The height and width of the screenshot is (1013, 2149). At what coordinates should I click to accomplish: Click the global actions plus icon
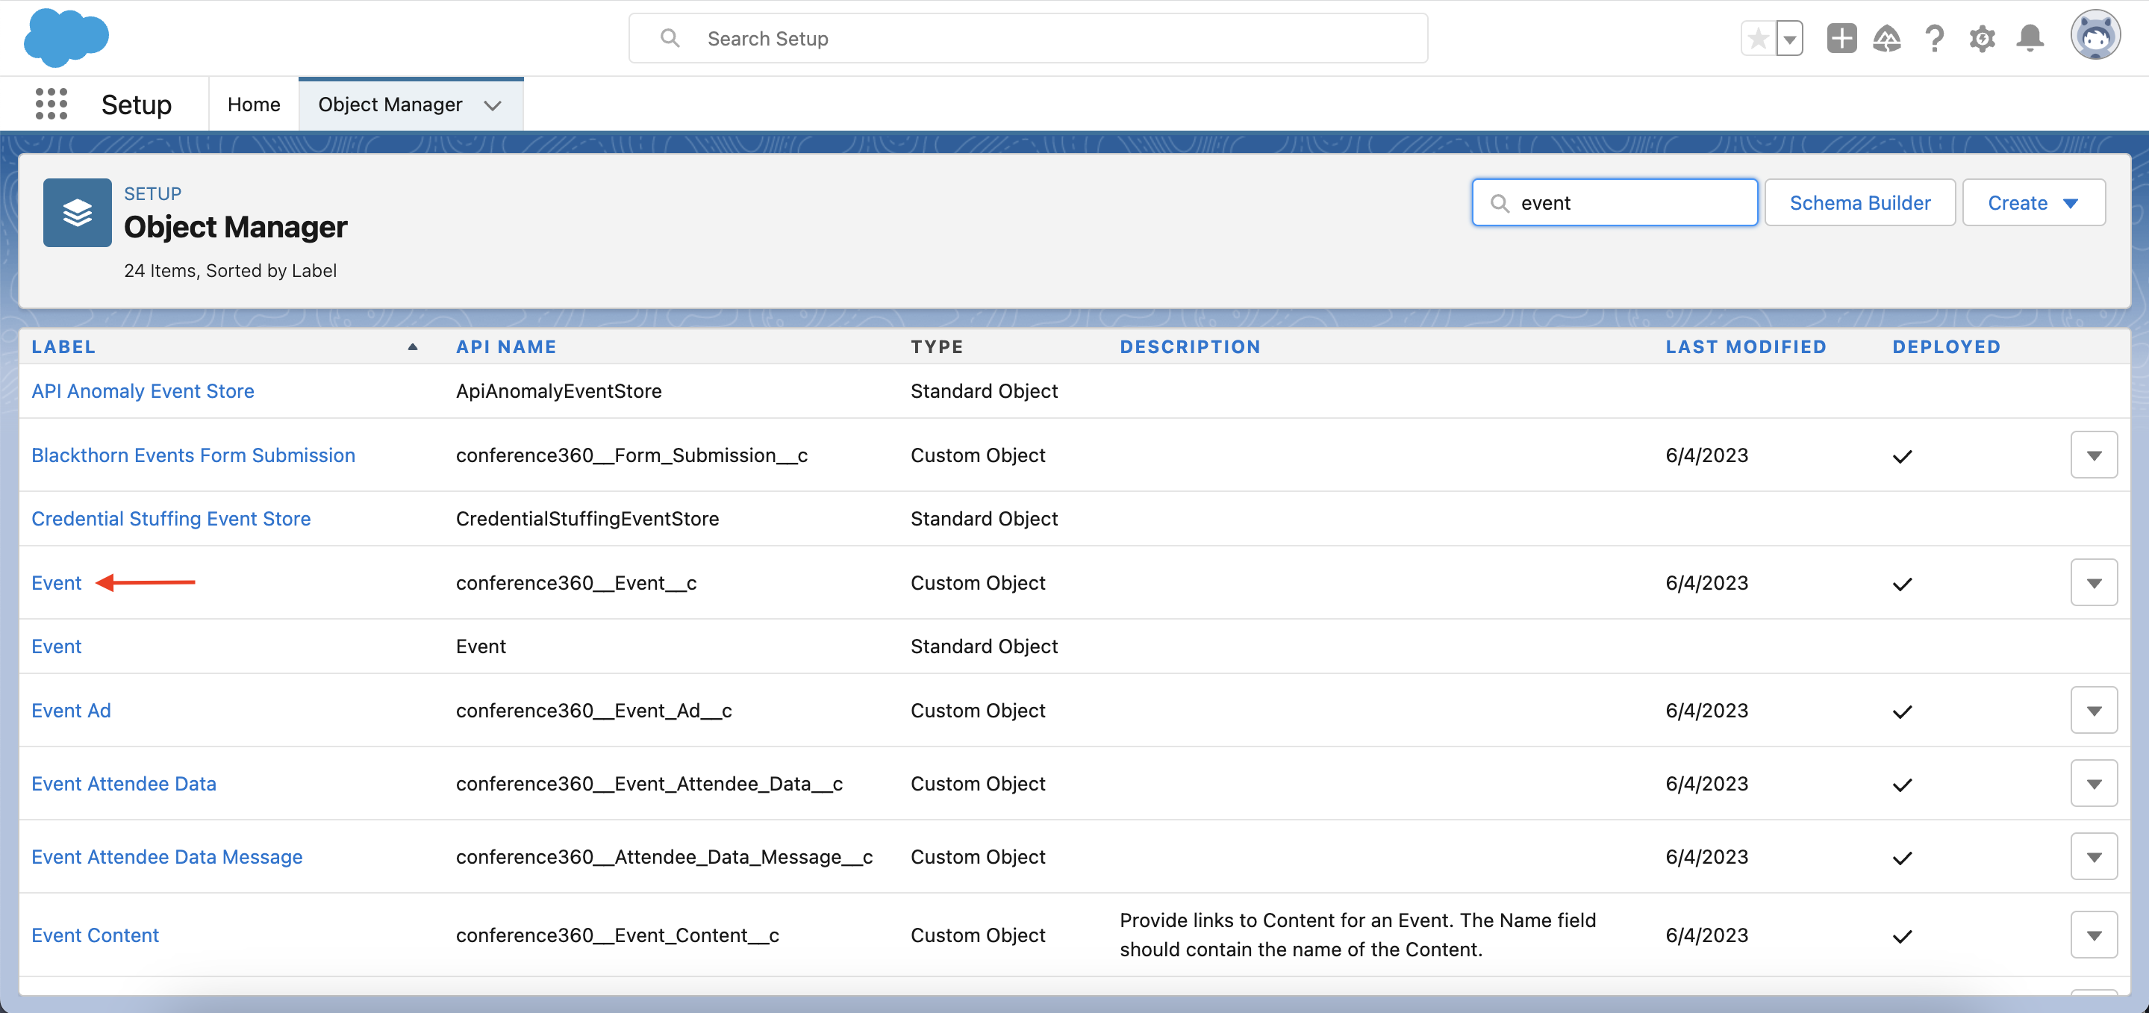(1841, 38)
